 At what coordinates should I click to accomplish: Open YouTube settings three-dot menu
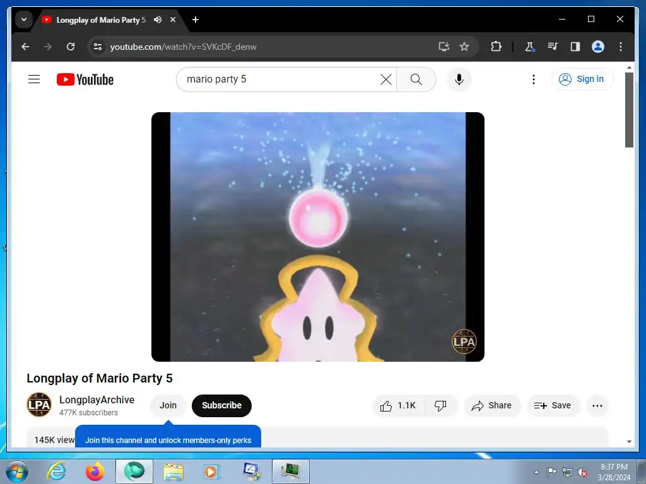pyautogui.click(x=534, y=79)
